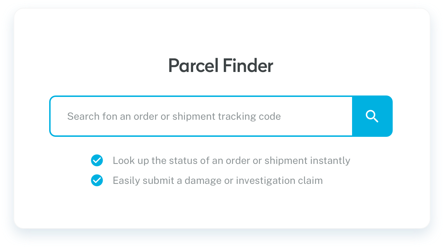444x248 pixels.
Task: Select the second blue circular check icon
Action: [x=97, y=181]
